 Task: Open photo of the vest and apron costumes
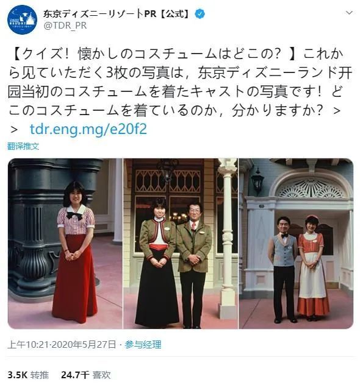296,244
